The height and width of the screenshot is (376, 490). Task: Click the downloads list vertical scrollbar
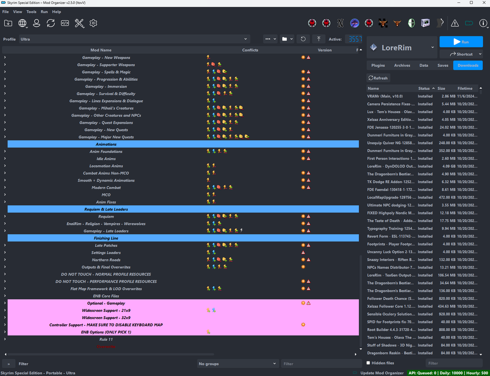[x=480, y=93]
